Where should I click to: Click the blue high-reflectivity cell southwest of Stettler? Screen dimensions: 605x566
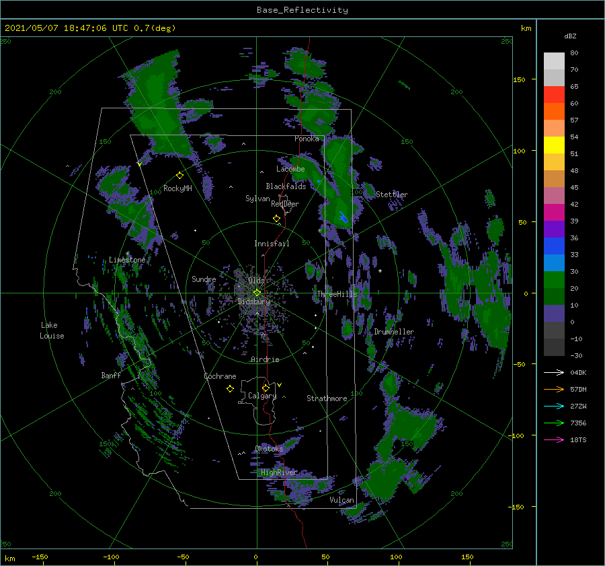(343, 217)
